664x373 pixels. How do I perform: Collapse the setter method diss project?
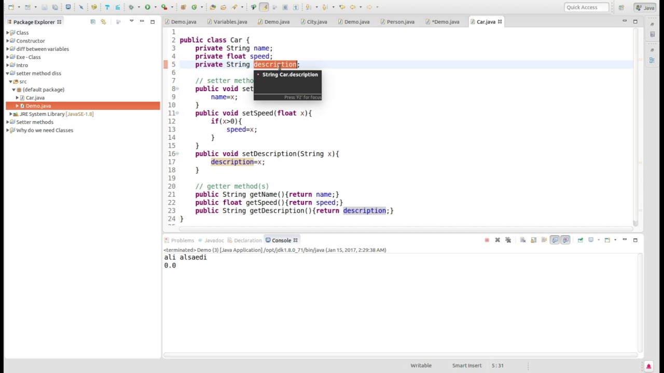8,74
